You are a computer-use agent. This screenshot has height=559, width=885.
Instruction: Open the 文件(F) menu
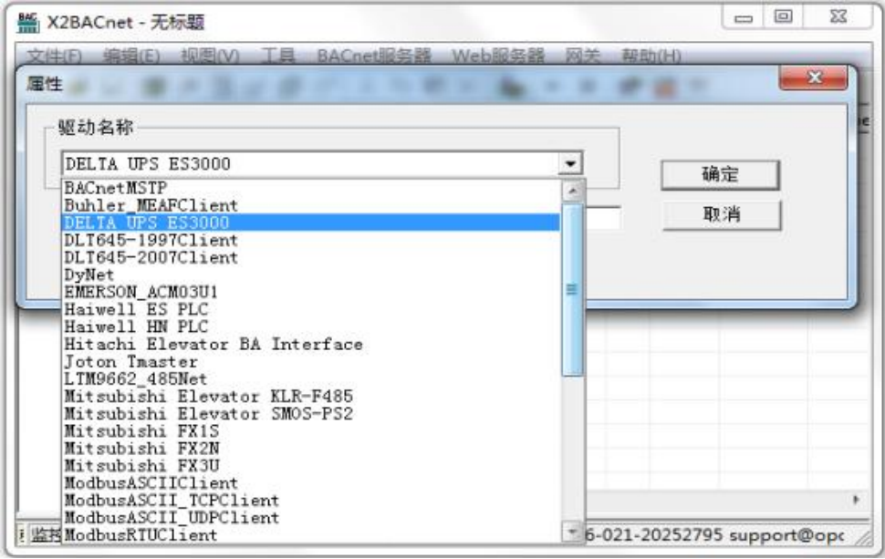tap(54, 56)
